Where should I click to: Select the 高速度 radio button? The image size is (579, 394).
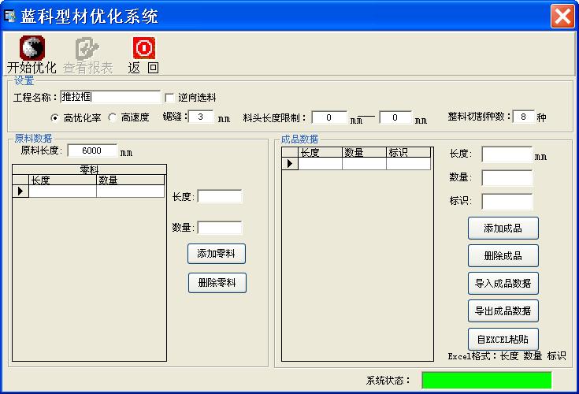click(x=112, y=118)
